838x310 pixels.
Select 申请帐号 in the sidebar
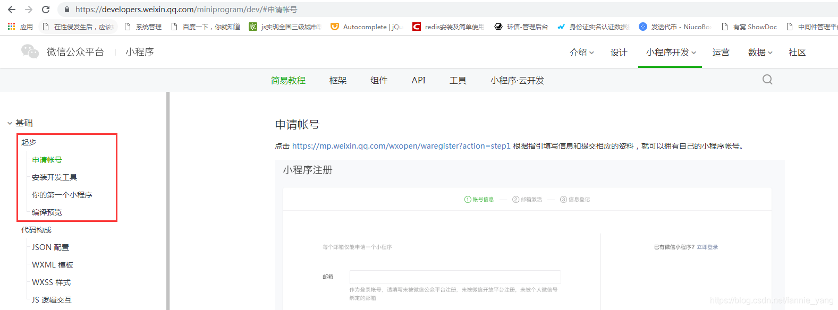click(x=47, y=160)
